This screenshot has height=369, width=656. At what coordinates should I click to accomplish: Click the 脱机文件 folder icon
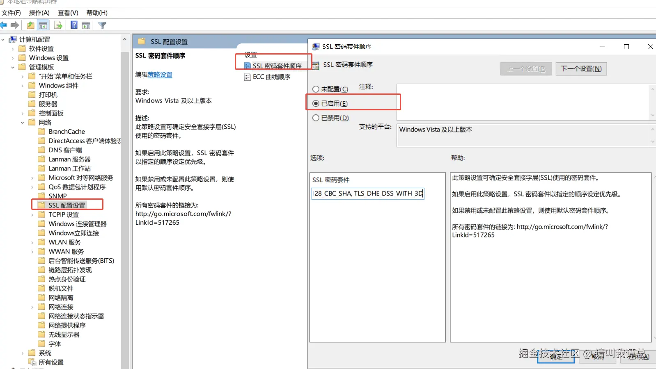point(41,288)
